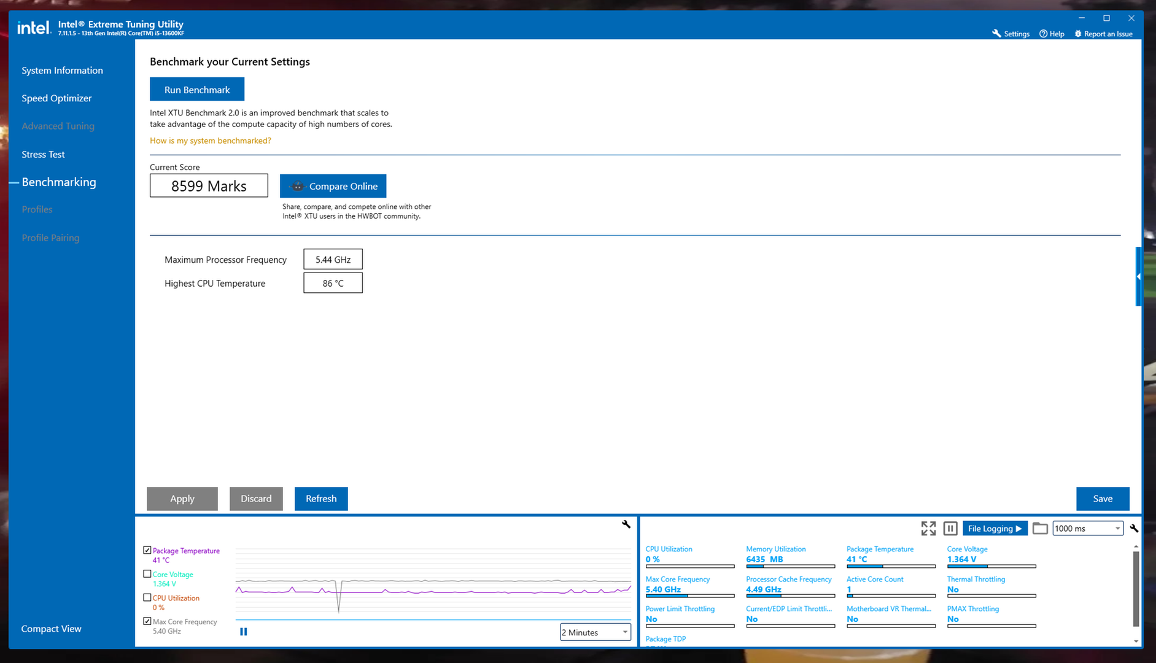Click Core Voltage 1.364 V monitor value
Image resolution: width=1156 pixels, height=663 pixels.
tap(961, 559)
